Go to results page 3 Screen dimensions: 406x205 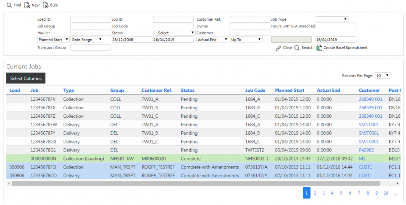coord(323,193)
